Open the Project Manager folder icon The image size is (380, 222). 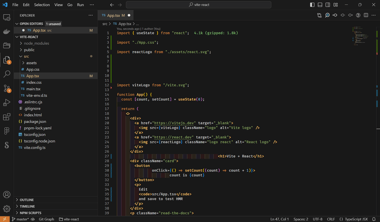coord(7,45)
